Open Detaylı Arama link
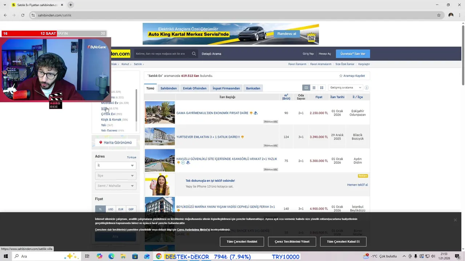 tap(211, 54)
